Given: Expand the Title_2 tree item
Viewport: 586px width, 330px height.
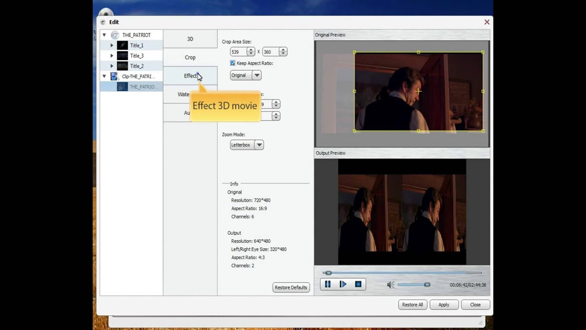Looking at the screenshot, I should pyautogui.click(x=112, y=66).
